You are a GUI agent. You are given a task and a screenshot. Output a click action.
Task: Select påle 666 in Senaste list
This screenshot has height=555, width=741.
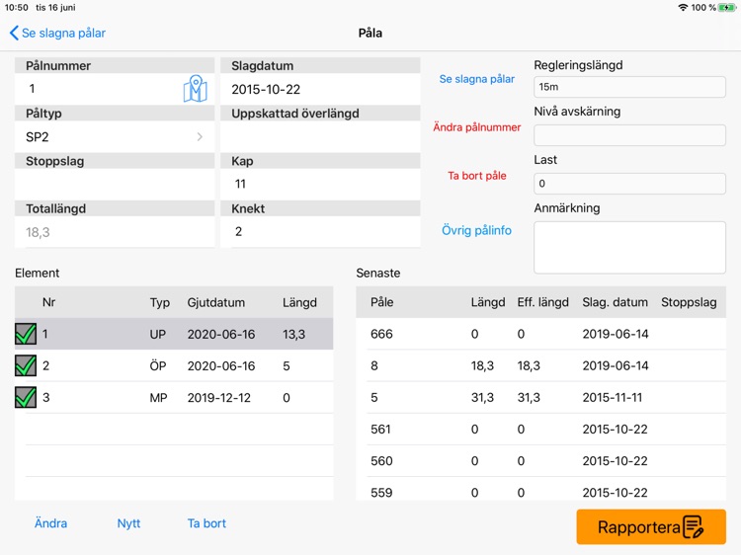(x=540, y=334)
